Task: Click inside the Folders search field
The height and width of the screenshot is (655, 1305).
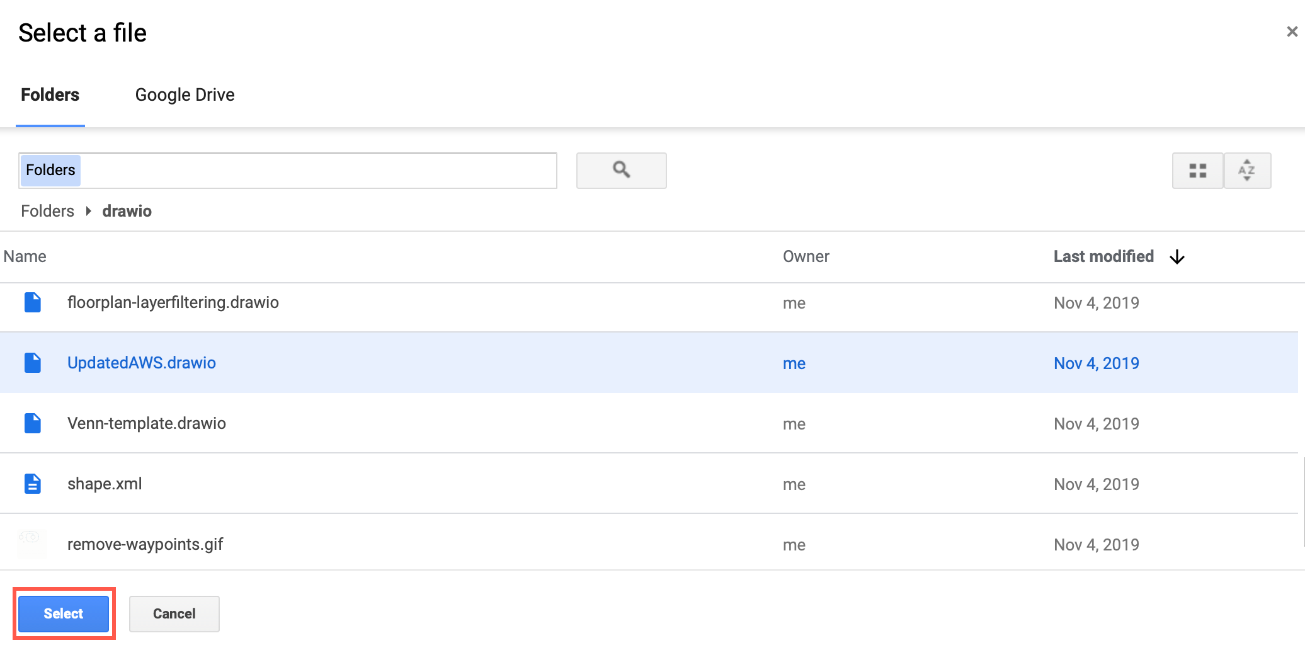Action: click(287, 170)
